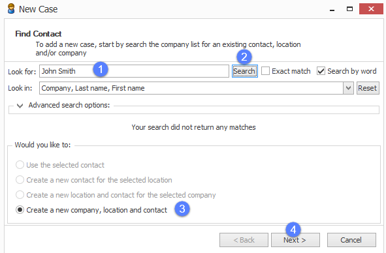Click the blue step 2 marker

[x=244, y=57]
